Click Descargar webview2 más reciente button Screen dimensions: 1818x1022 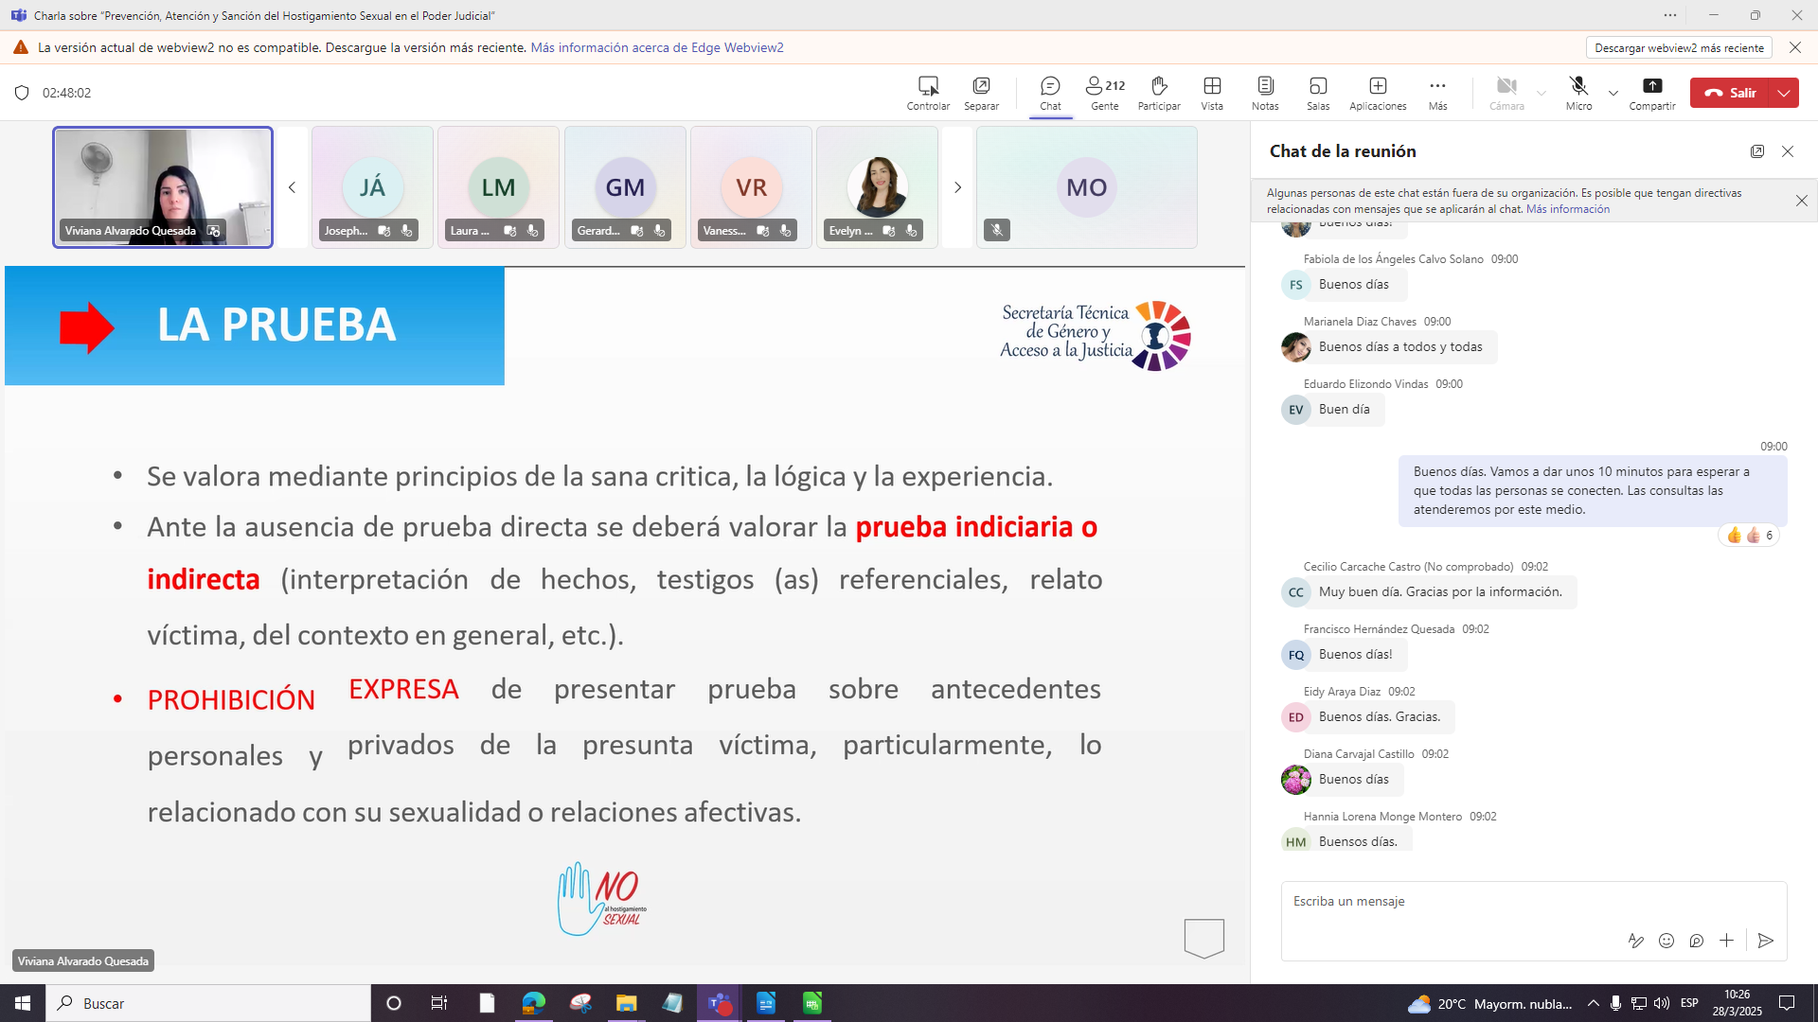1679,47
